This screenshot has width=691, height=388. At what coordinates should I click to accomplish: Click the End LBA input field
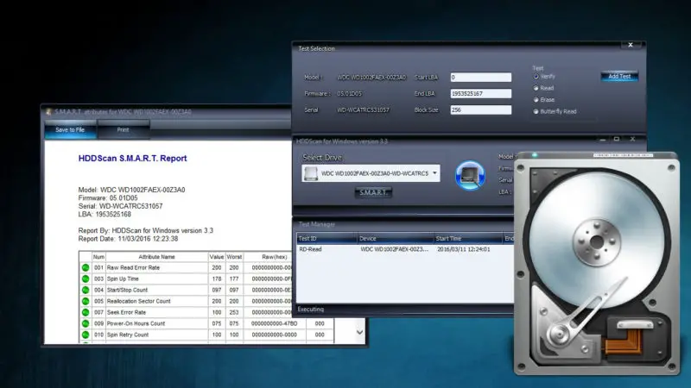(481, 94)
